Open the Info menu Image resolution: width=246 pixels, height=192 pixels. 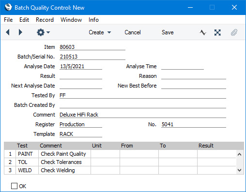(x=93, y=20)
